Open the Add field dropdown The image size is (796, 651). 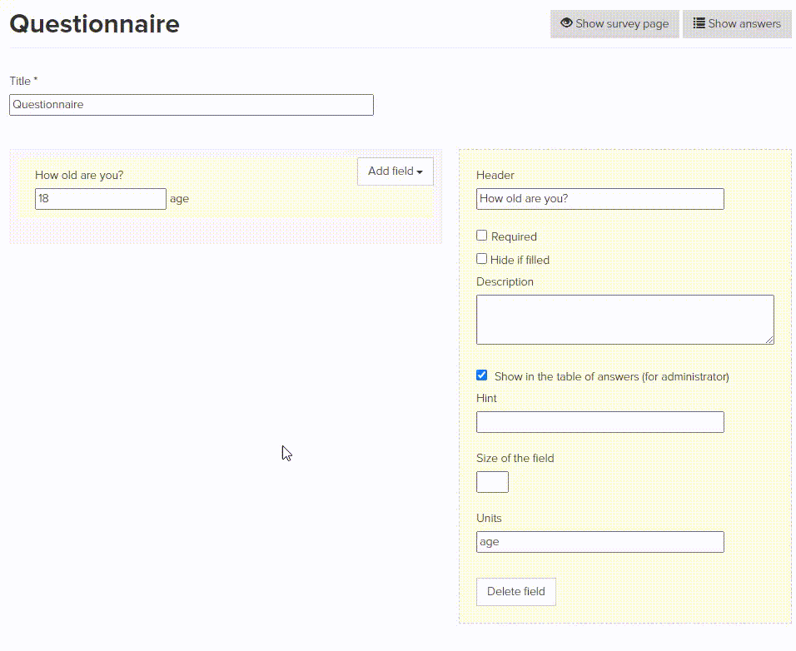coord(395,171)
